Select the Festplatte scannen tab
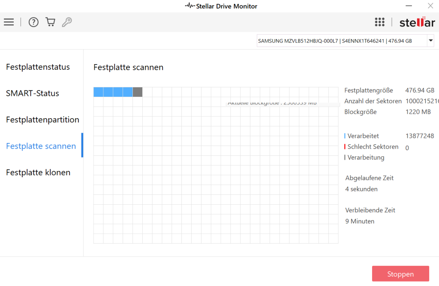439x286 pixels. pos(41,146)
